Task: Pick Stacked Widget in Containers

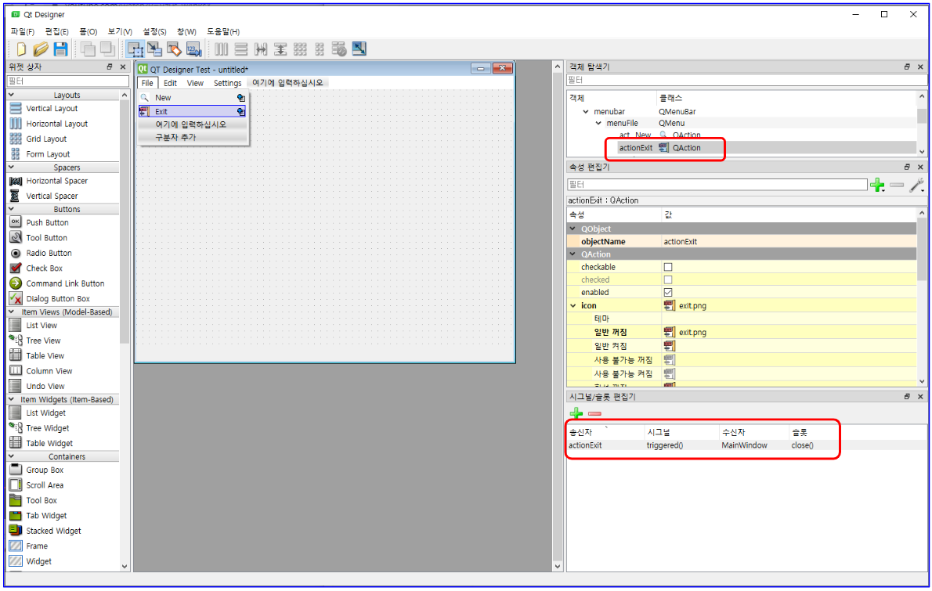Action: [53, 531]
